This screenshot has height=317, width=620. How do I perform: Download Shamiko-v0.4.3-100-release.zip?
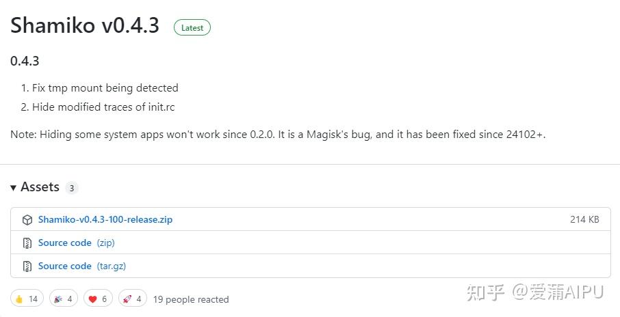105,220
